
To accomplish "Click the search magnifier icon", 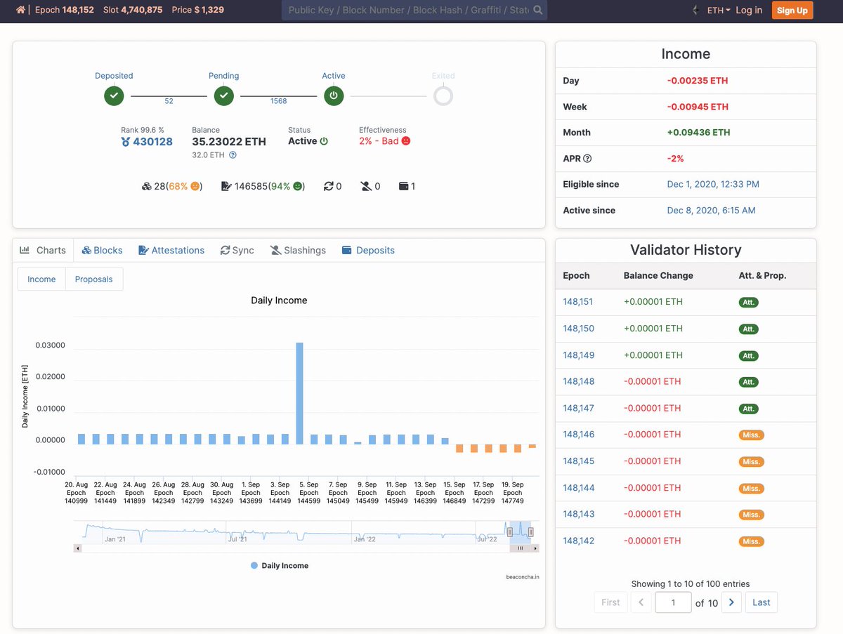I will [x=537, y=10].
